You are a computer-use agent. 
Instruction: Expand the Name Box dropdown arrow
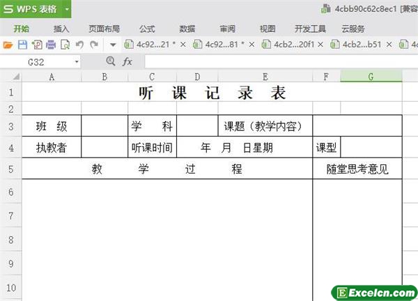[x=76, y=61]
